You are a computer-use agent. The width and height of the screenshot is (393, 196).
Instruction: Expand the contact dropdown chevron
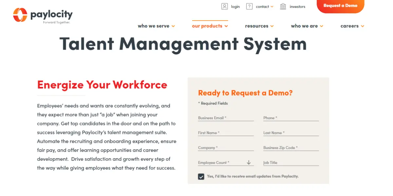click(272, 7)
